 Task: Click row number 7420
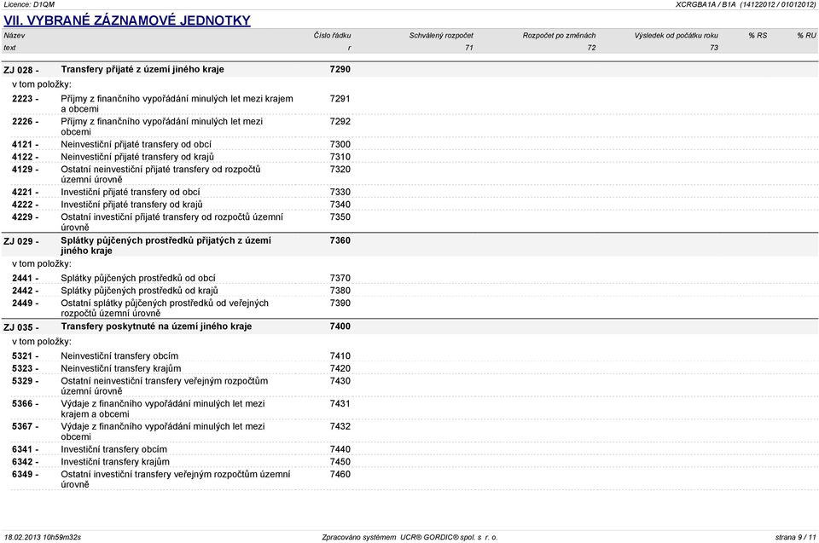[340, 368]
